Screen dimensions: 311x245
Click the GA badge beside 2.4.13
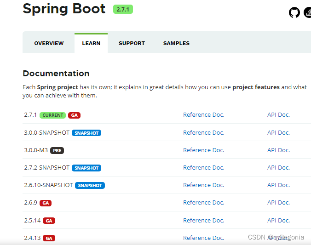(x=49, y=238)
